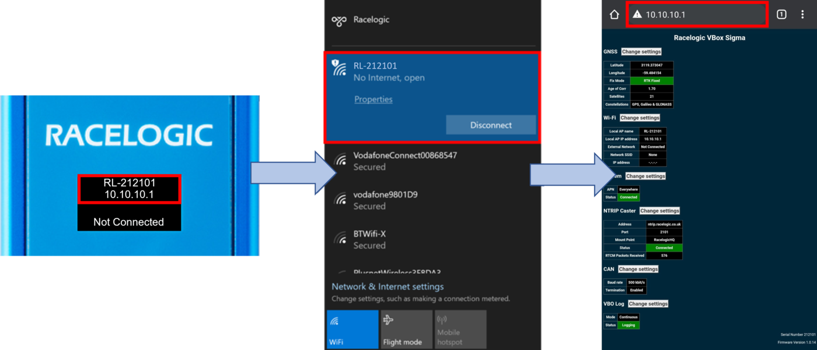Click the Modem Status Connected cell
817x350 pixels.
629,197
